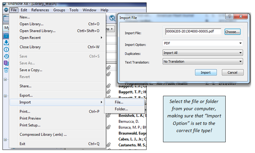This screenshot has width=255, height=153.
Task: Select Print Preview menu item
Action: (58, 118)
